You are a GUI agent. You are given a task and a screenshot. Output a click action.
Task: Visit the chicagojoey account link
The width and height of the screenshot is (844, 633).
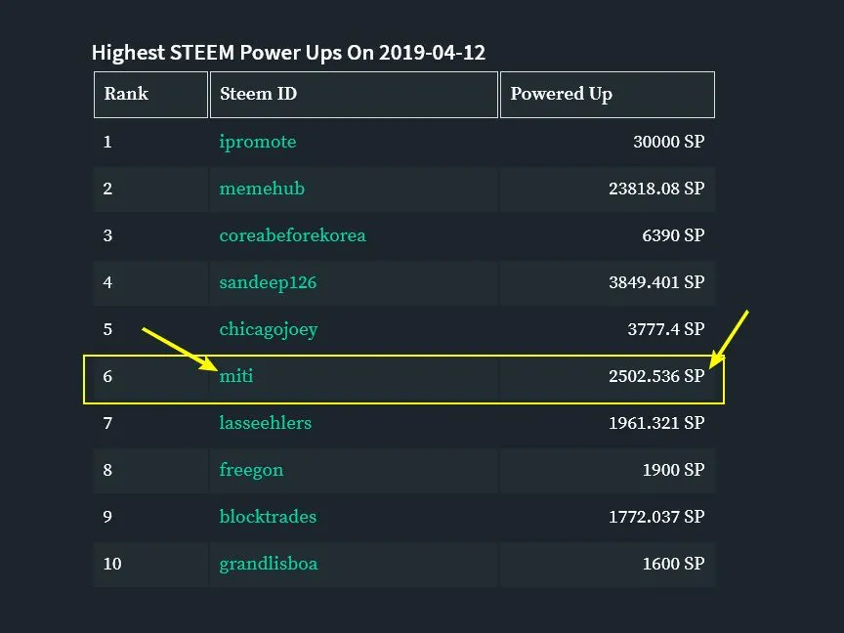click(x=268, y=329)
